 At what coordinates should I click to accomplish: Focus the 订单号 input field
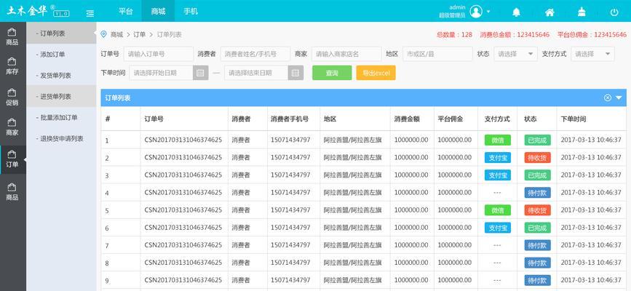159,54
